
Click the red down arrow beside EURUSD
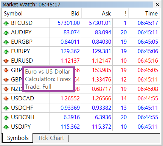(6, 61)
